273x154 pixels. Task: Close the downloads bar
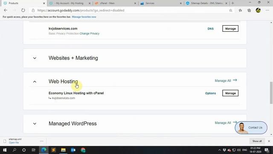click(x=269, y=141)
